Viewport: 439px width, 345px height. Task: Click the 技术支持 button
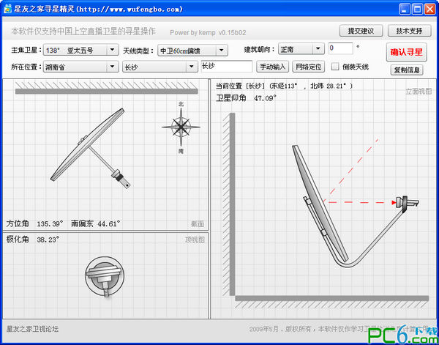(409, 31)
